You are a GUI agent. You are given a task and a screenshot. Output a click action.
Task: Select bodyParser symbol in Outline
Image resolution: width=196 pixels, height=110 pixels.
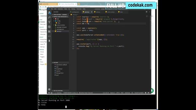point(59,69)
